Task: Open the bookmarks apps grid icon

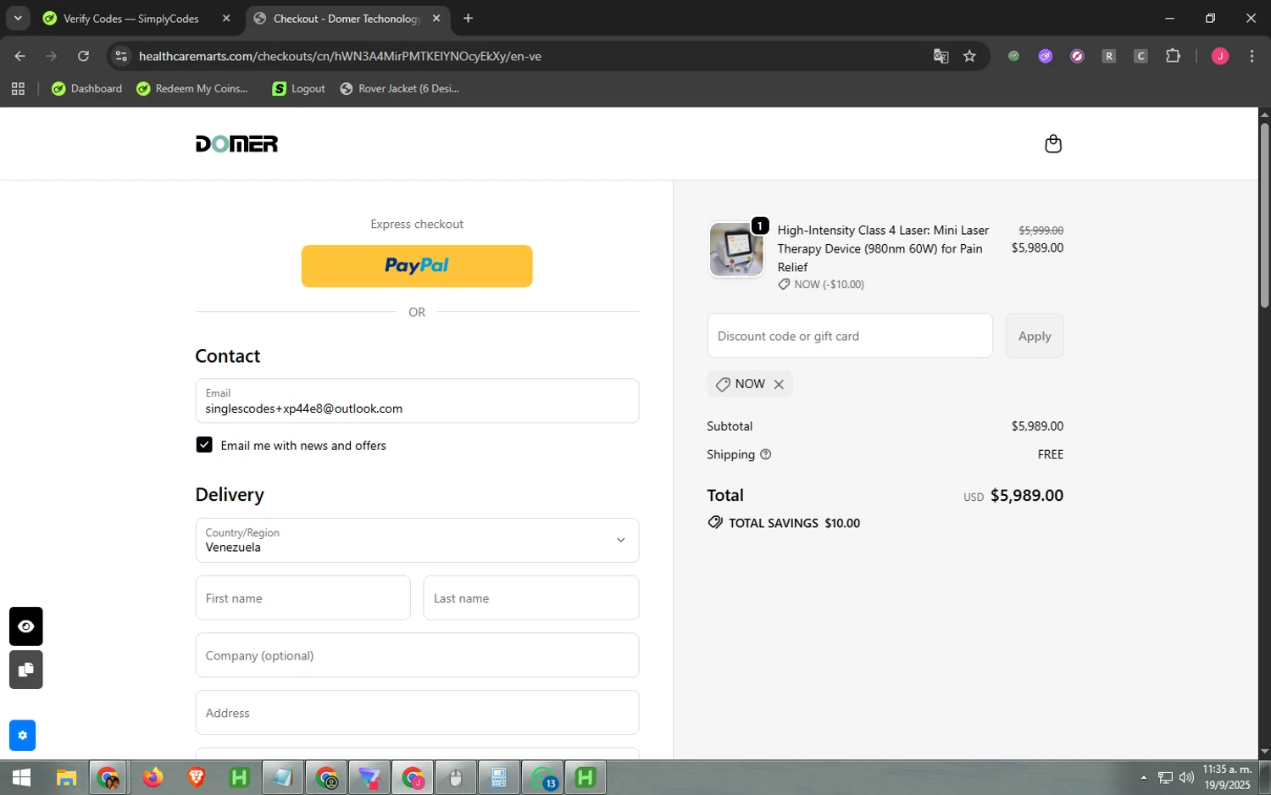Action: click(x=18, y=88)
